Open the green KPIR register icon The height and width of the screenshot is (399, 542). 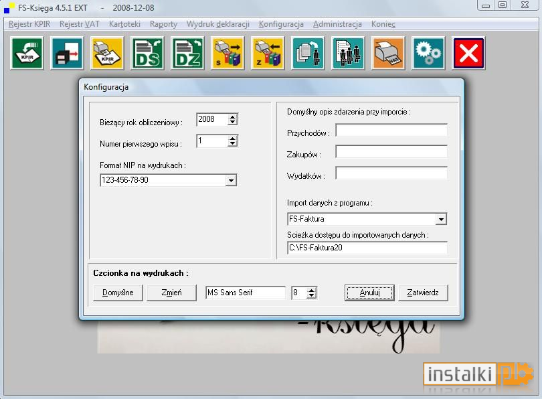[27, 54]
